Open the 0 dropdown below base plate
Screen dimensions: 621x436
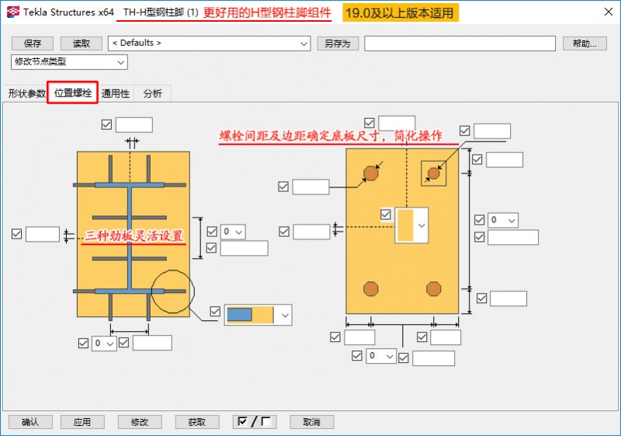[x=381, y=356]
